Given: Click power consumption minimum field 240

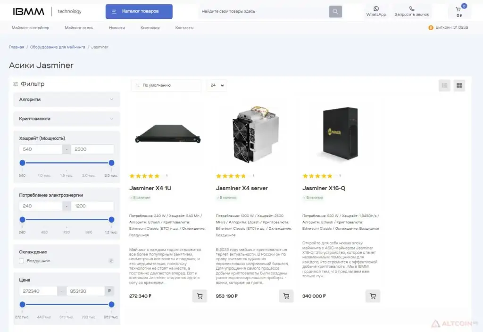Looking at the screenshot, I should point(41,206).
